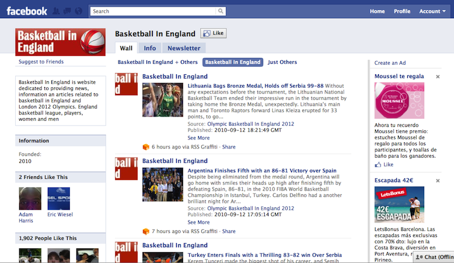Viewport: 454px width, 263px height.
Task: Click page avatar beside Lithuania post
Action: pos(126,84)
